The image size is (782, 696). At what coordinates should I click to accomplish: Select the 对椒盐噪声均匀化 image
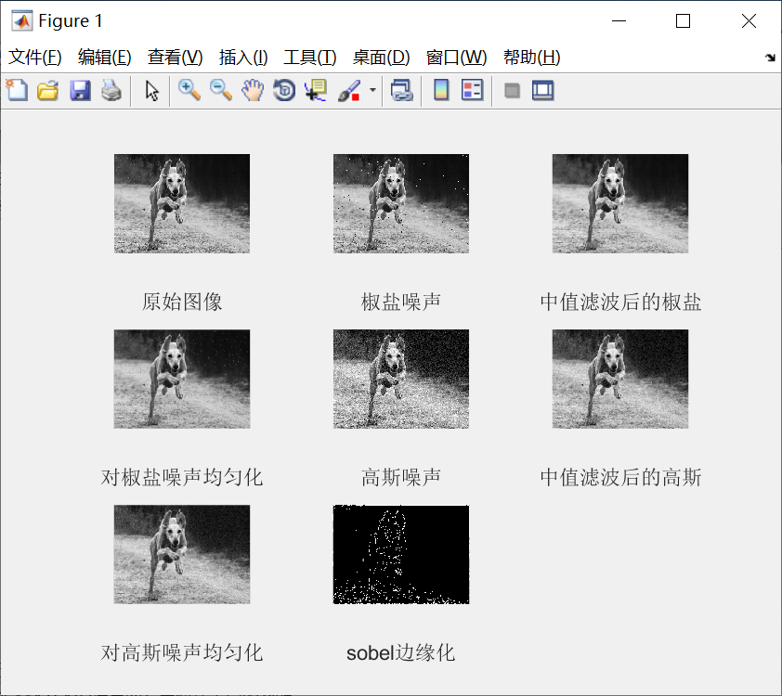(x=182, y=380)
